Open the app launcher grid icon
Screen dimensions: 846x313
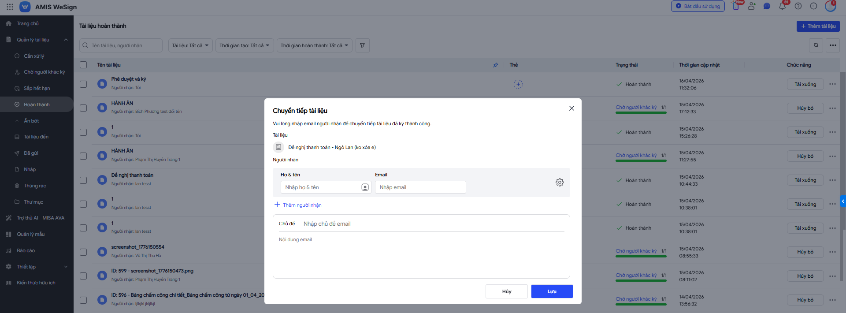click(x=10, y=7)
